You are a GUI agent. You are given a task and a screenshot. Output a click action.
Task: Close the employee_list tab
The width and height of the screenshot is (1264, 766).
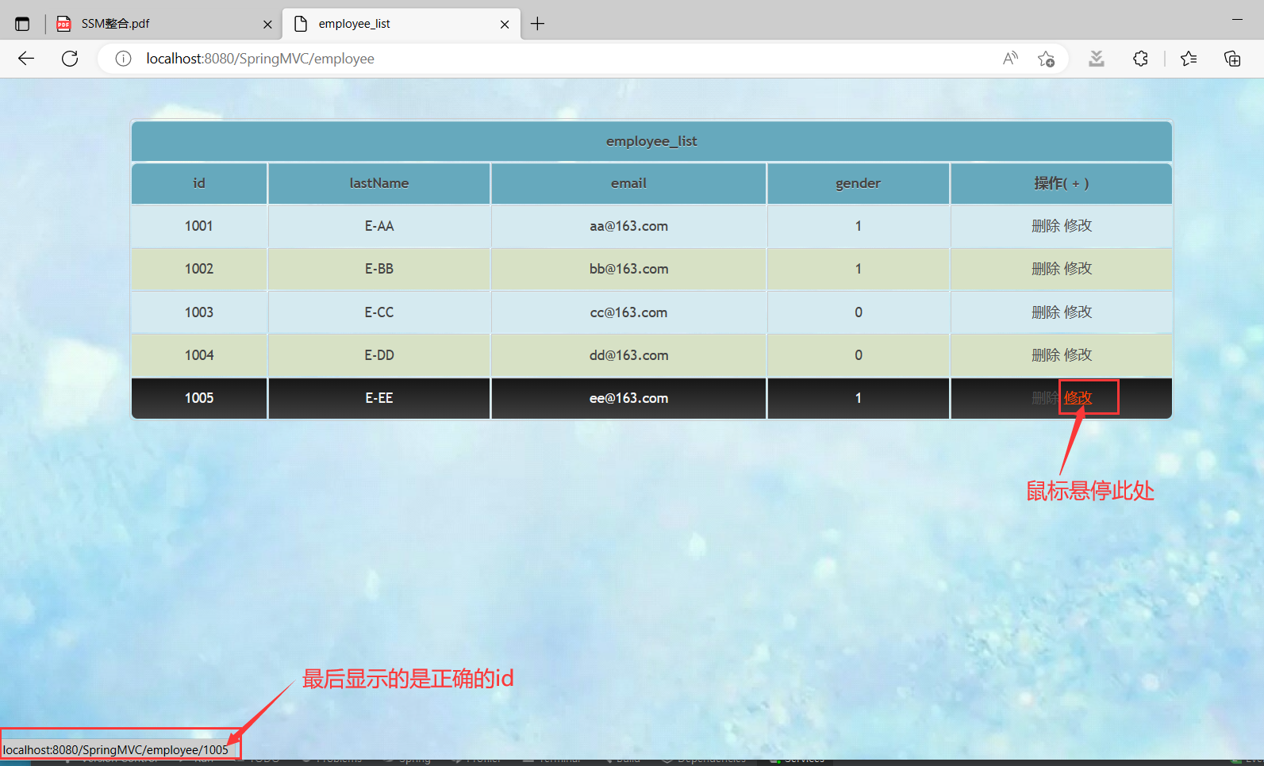click(505, 25)
